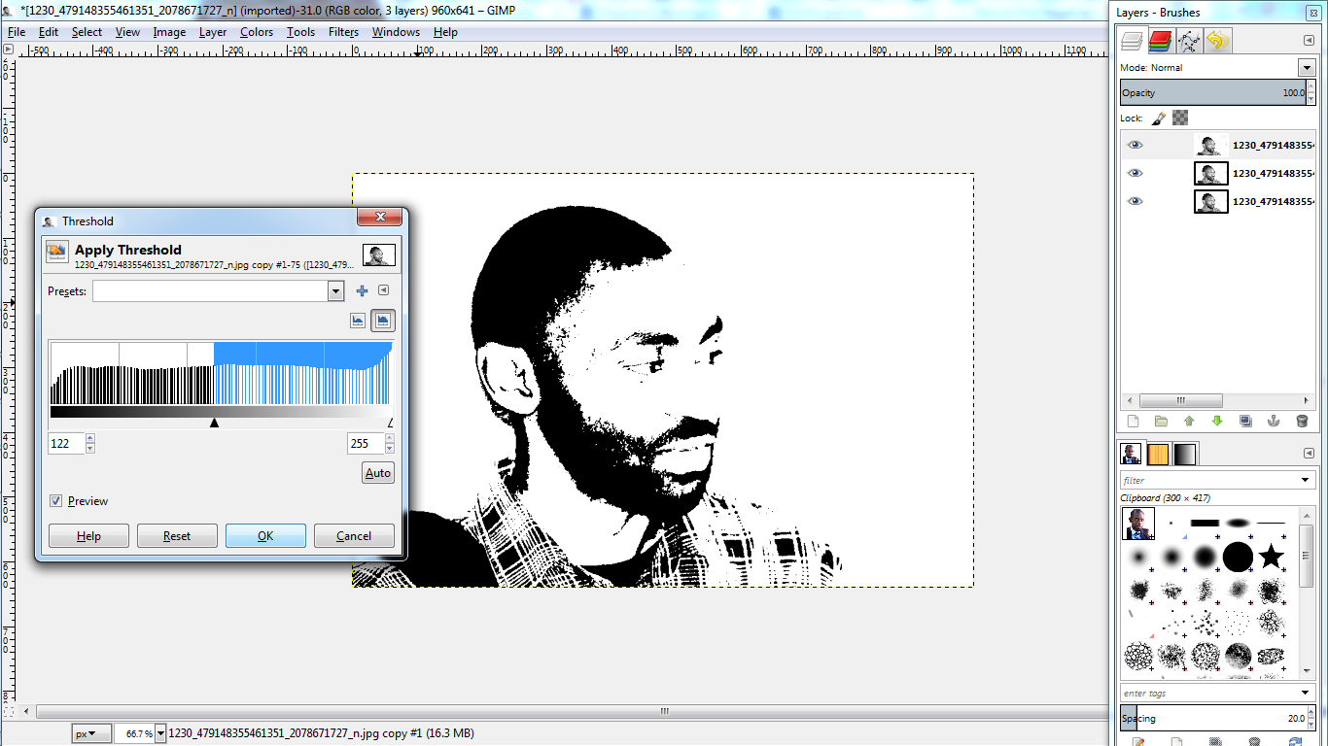Anchor the floating layer icon
1328x746 pixels.
pos(1274,421)
